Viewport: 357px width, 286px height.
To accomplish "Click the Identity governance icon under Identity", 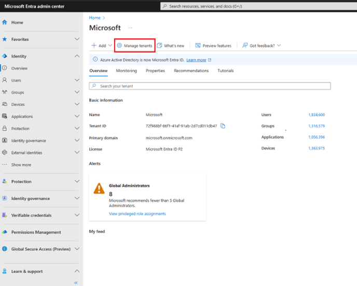I will tap(5, 141).
